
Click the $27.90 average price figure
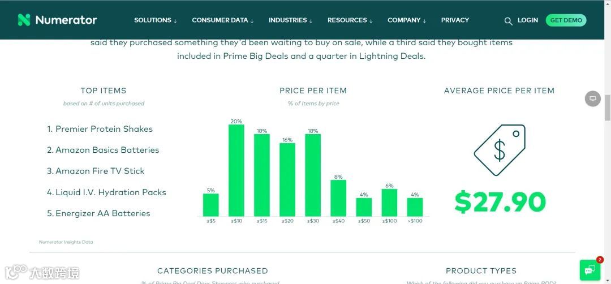pos(500,202)
